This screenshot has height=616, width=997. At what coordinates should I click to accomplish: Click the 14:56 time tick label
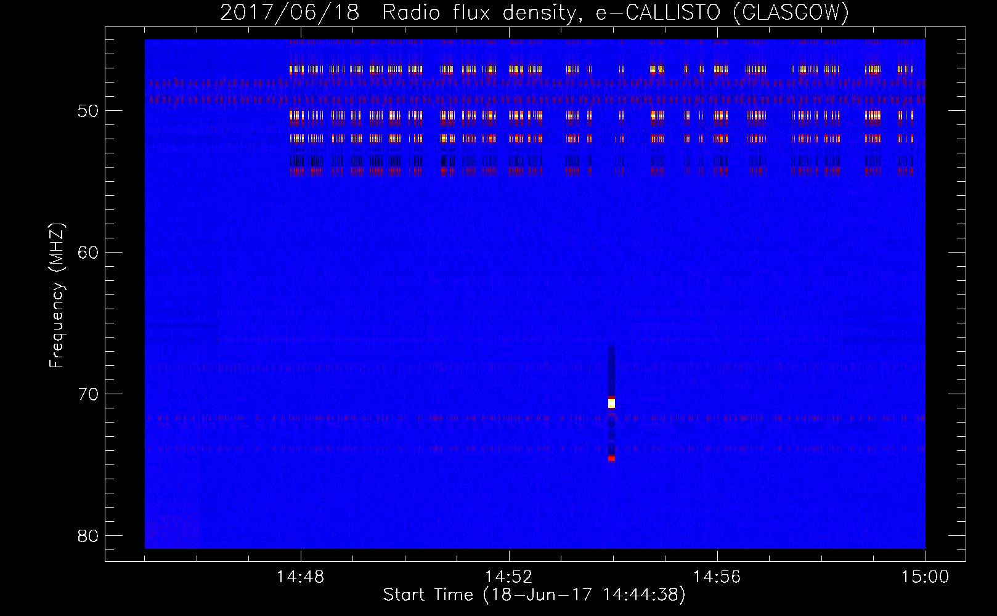[717, 577]
